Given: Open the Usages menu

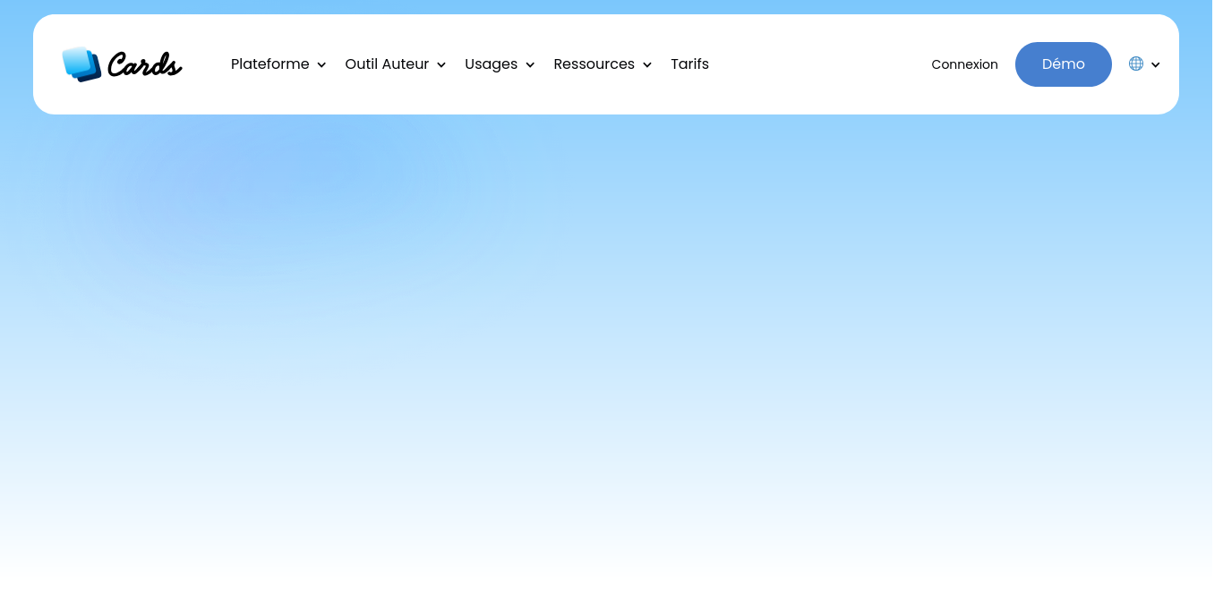Looking at the screenshot, I should coord(491,64).
